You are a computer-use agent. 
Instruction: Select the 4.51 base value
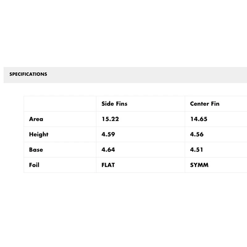point(197,150)
